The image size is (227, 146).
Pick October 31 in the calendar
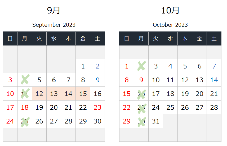coord(156,121)
